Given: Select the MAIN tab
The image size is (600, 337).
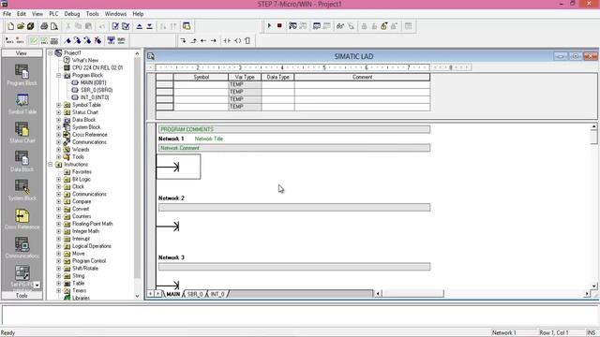Looking at the screenshot, I should [172, 294].
